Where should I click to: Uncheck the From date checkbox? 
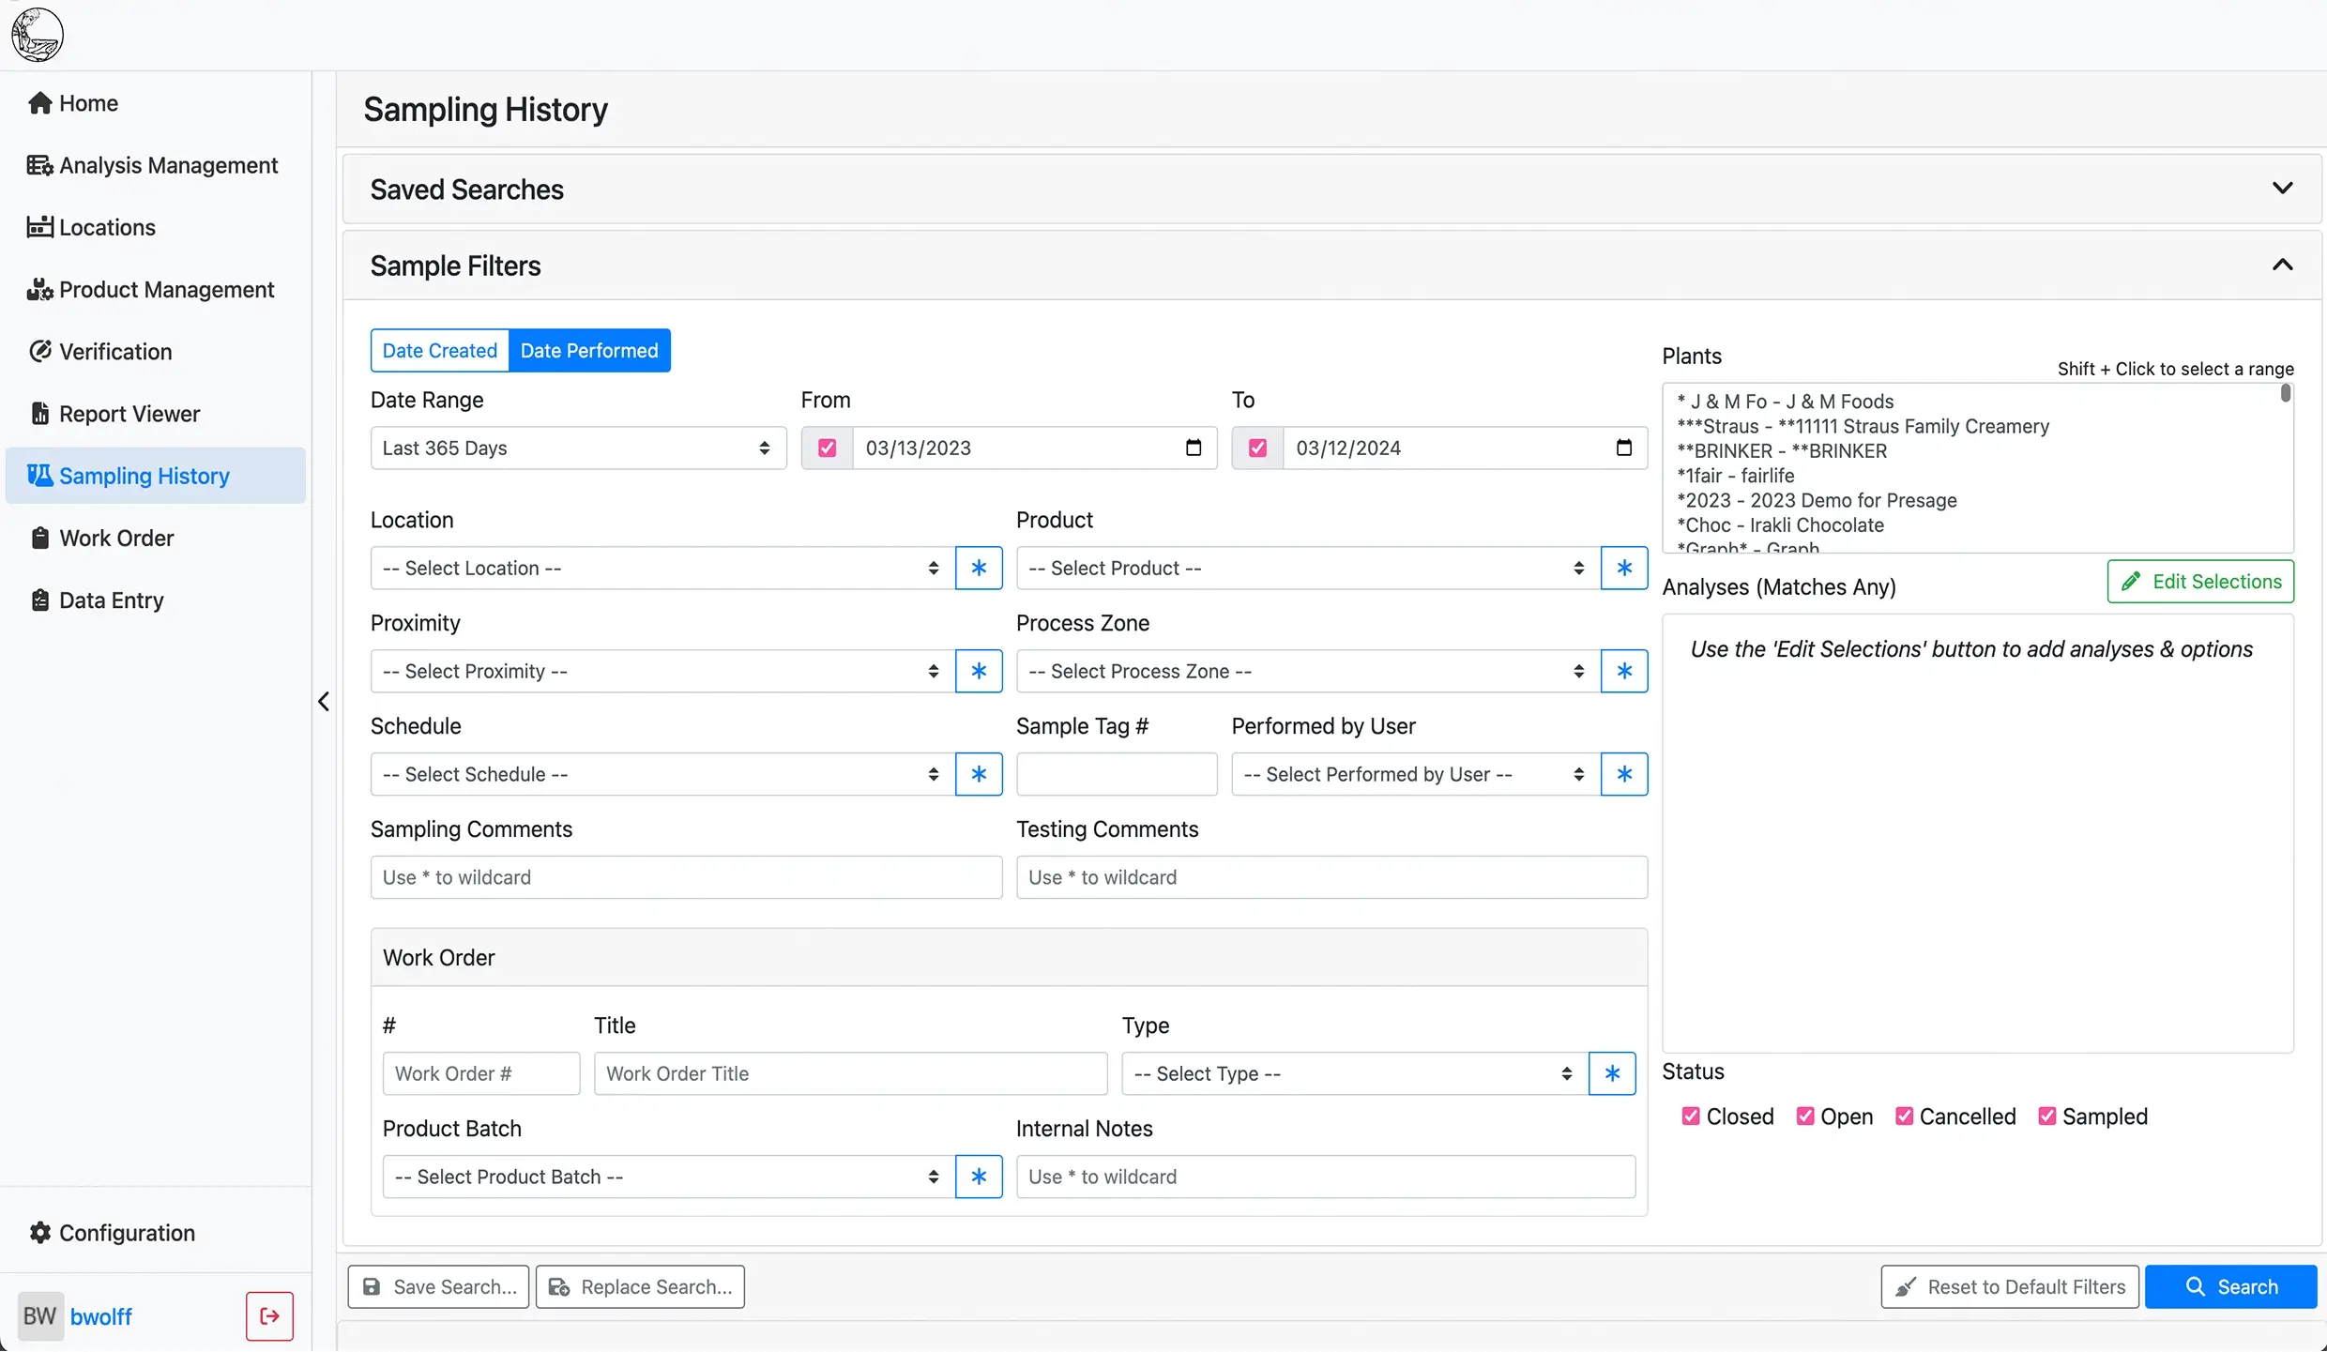click(827, 448)
